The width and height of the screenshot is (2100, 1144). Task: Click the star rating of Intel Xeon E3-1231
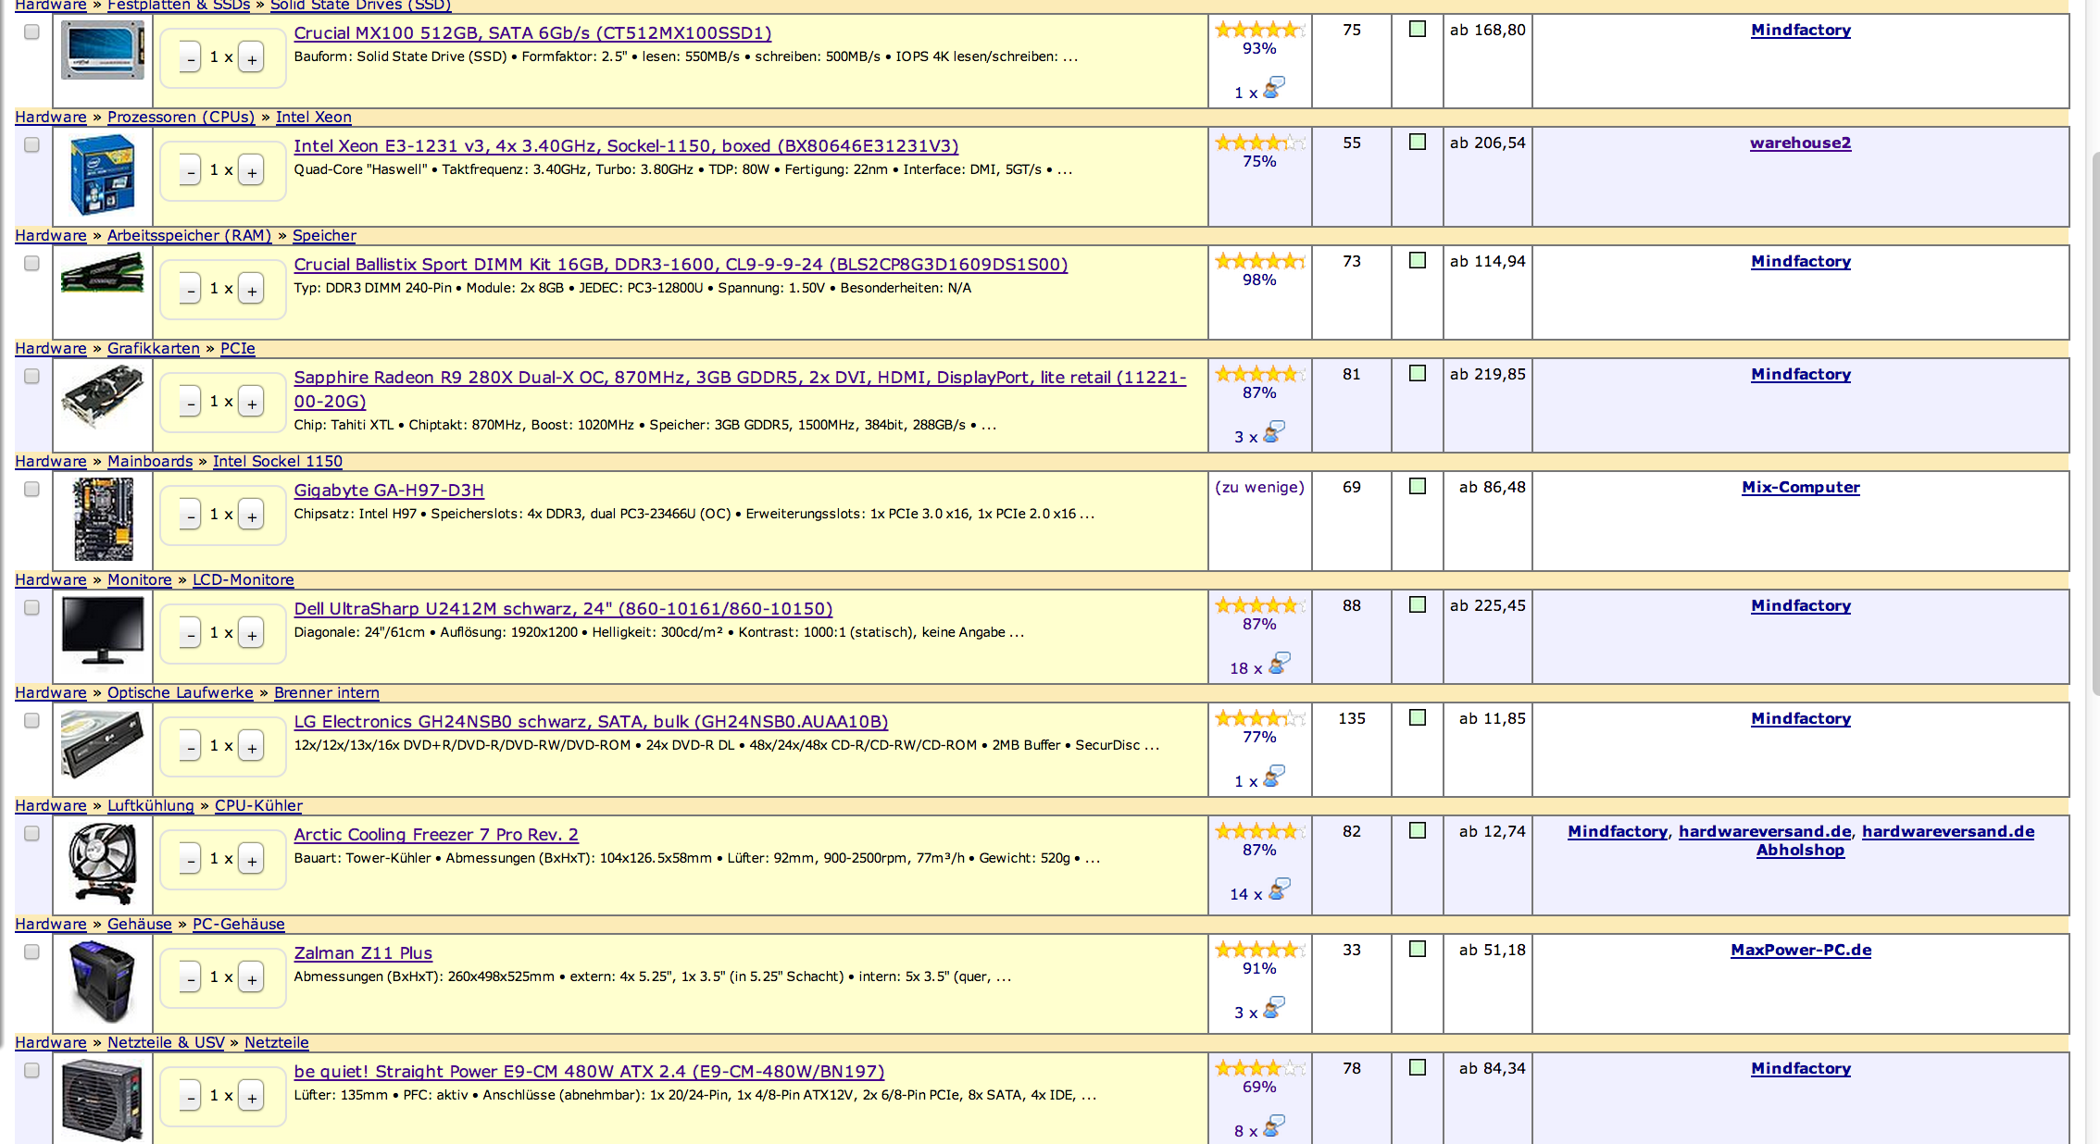tap(1260, 143)
